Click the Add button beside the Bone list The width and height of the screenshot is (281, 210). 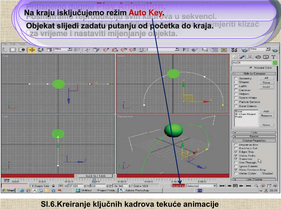tap(266, 112)
